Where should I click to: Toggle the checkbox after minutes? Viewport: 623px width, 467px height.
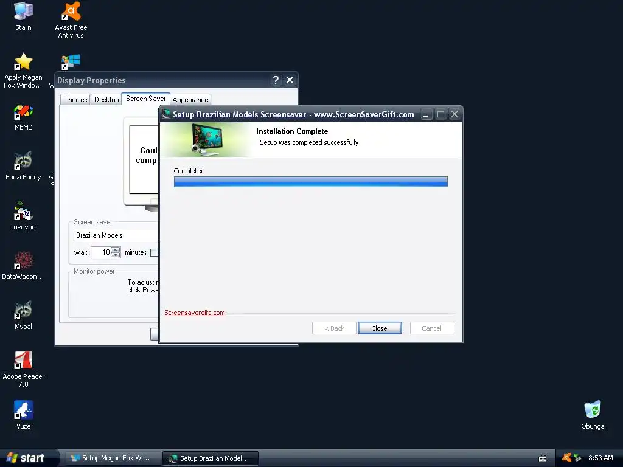click(154, 252)
